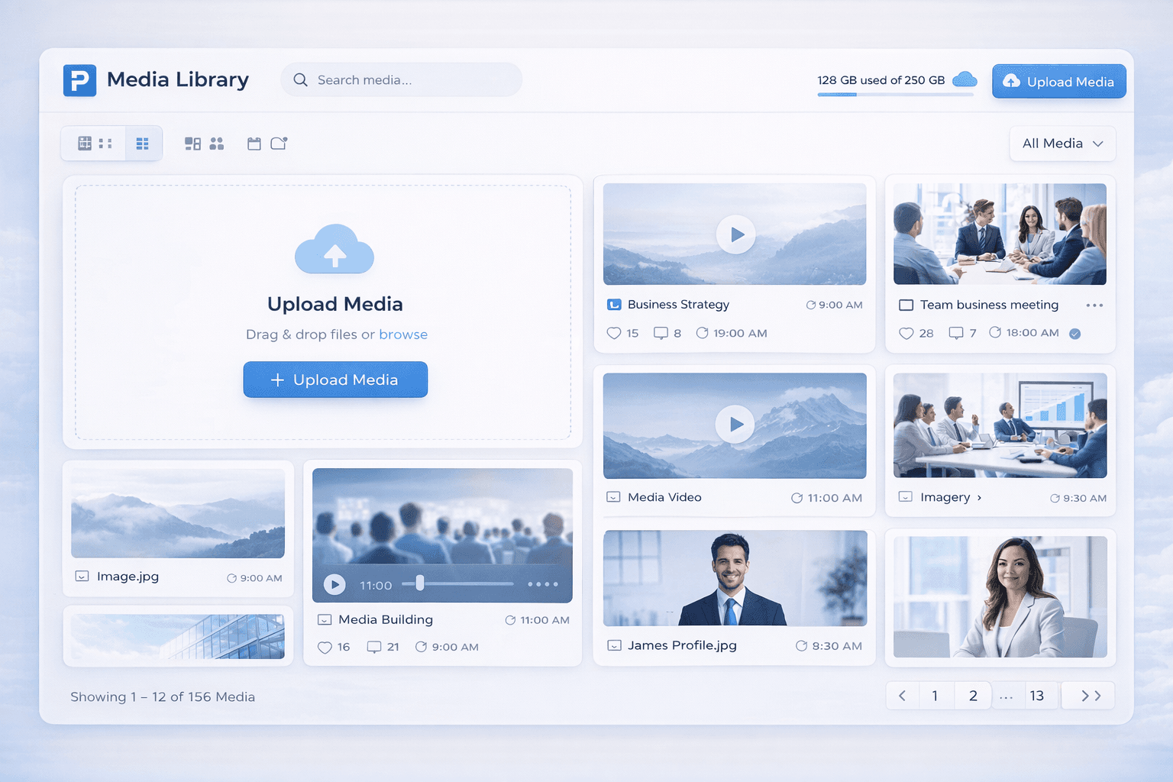The height and width of the screenshot is (782, 1173).
Task: Toggle the checkbox beside Media Video
Action: click(x=612, y=497)
